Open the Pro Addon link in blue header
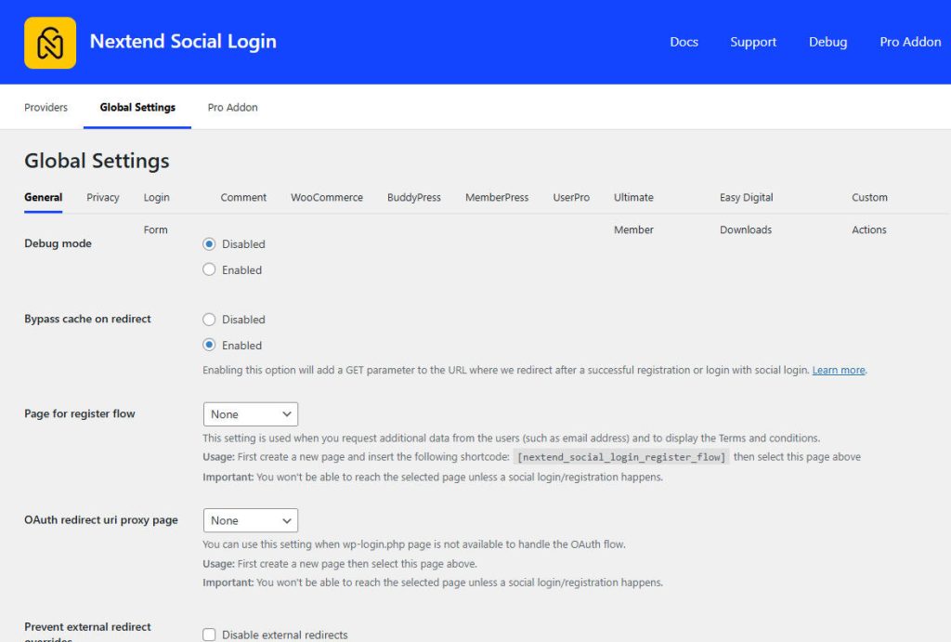The image size is (951, 642). click(x=909, y=42)
